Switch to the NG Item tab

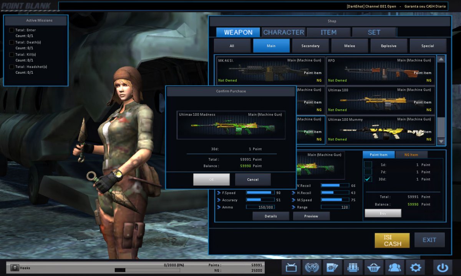point(411,154)
